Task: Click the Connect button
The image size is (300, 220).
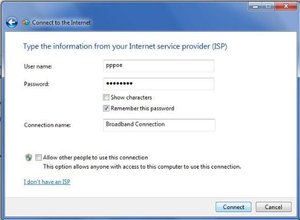Action: [x=233, y=207]
